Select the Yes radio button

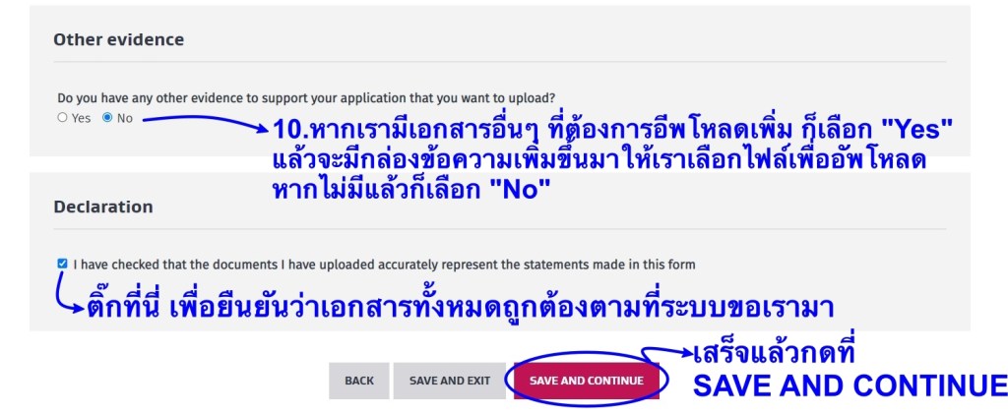point(62,118)
